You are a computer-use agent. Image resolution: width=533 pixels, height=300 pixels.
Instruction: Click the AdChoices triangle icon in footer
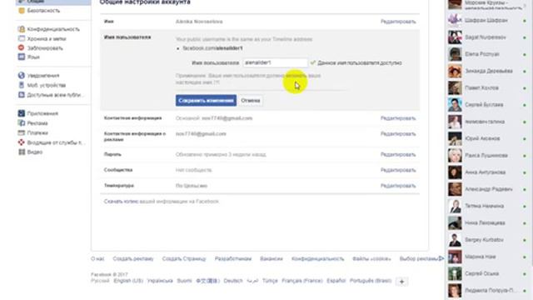point(441,258)
